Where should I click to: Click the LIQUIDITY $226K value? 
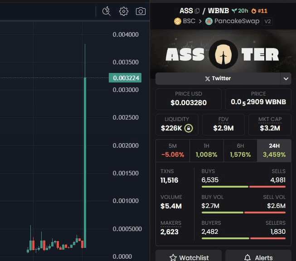[x=171, y=128]
